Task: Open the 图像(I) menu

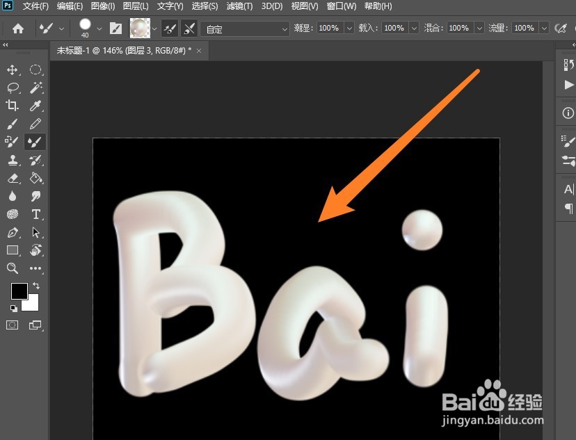Action: coord(103,6)
